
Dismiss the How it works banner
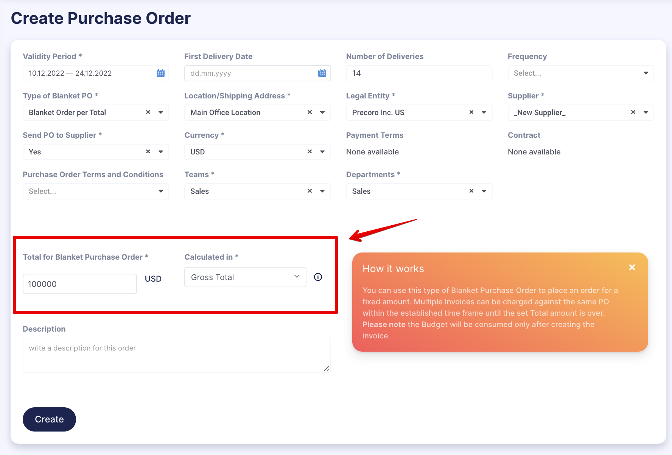(x=632, y=267)
